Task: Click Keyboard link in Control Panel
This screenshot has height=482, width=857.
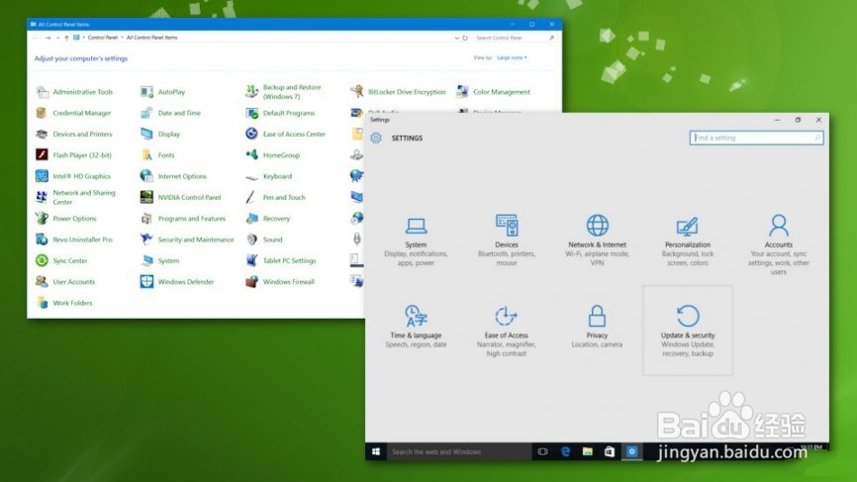Action: point(278,176)
